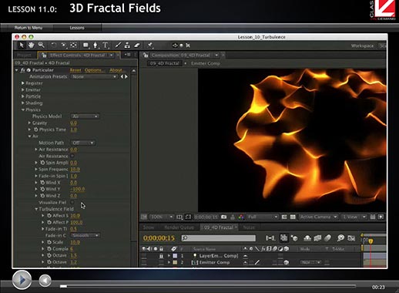Click the Reset link for Particular
The image size is (399, 293).
pyautogui.click(x=75, y=70)
